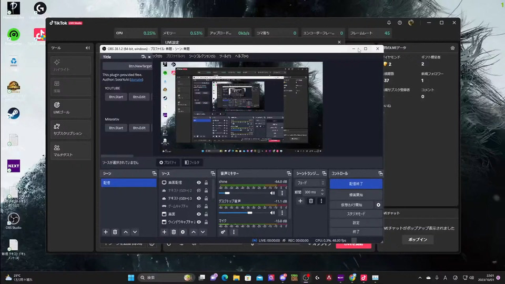Click the スタジオモード button
This screenshot has width=505, height=284.
click(356, 214)
